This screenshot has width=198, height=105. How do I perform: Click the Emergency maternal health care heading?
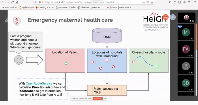point(70,20)
